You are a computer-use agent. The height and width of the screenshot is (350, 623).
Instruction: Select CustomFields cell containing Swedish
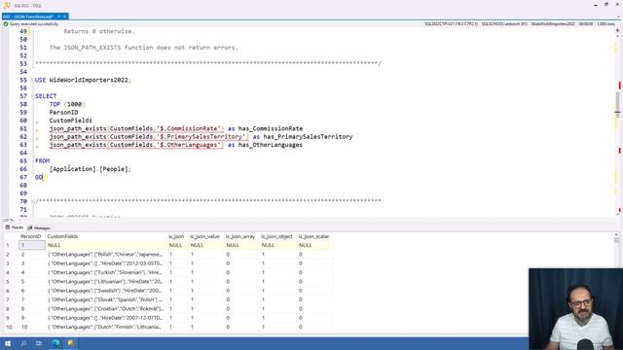(x=106, y=291)
